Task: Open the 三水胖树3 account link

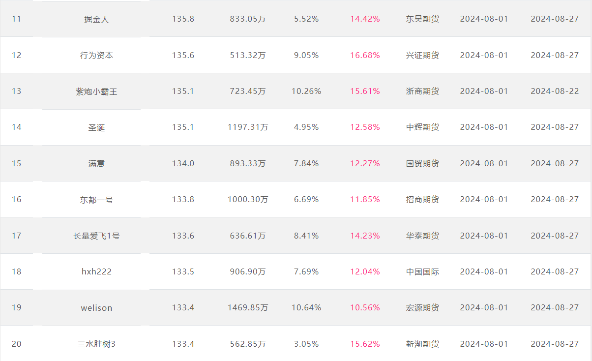Action: [96, 344]
